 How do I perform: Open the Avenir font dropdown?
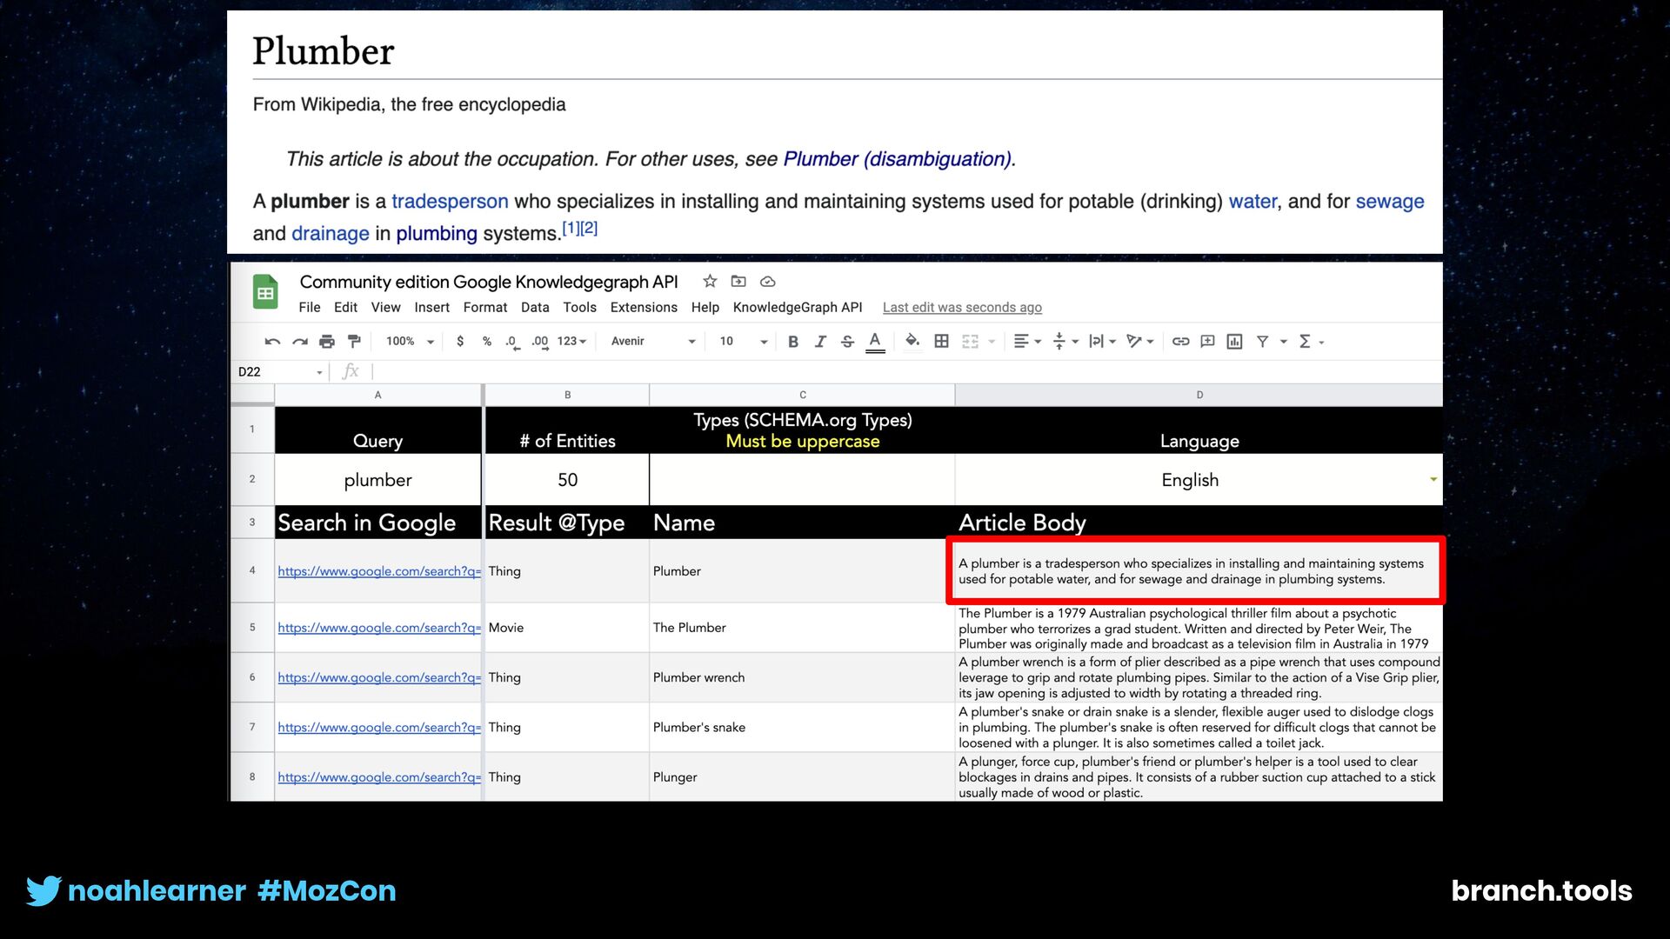point(653,342)
